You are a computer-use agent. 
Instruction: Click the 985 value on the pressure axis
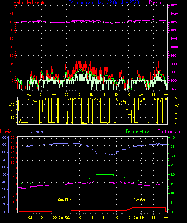174,72
